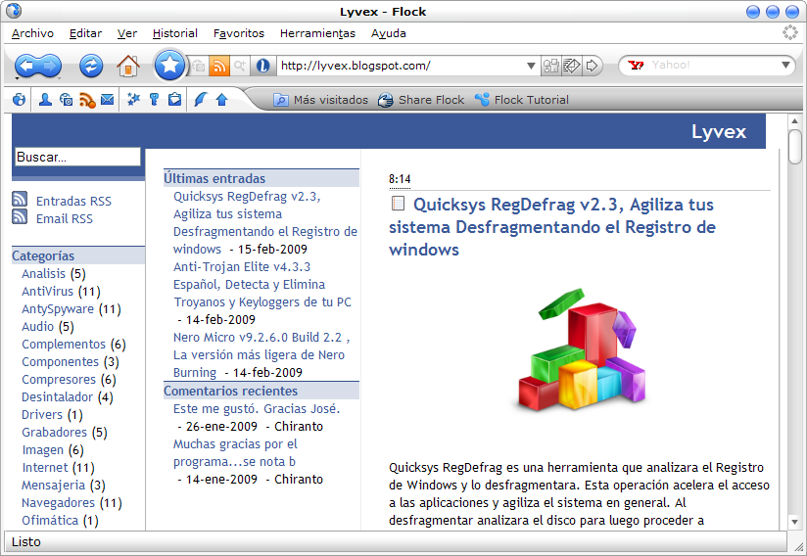Click the Reload page button
Image resolution: width=807 pixels, height=556 pixels.
point(91,66)
